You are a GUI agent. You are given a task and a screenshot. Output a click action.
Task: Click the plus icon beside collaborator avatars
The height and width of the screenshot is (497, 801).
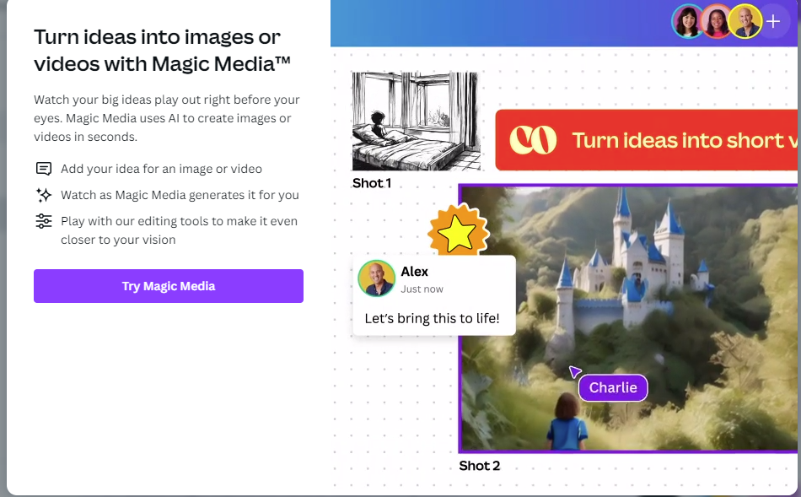click(x=773, y=22)
